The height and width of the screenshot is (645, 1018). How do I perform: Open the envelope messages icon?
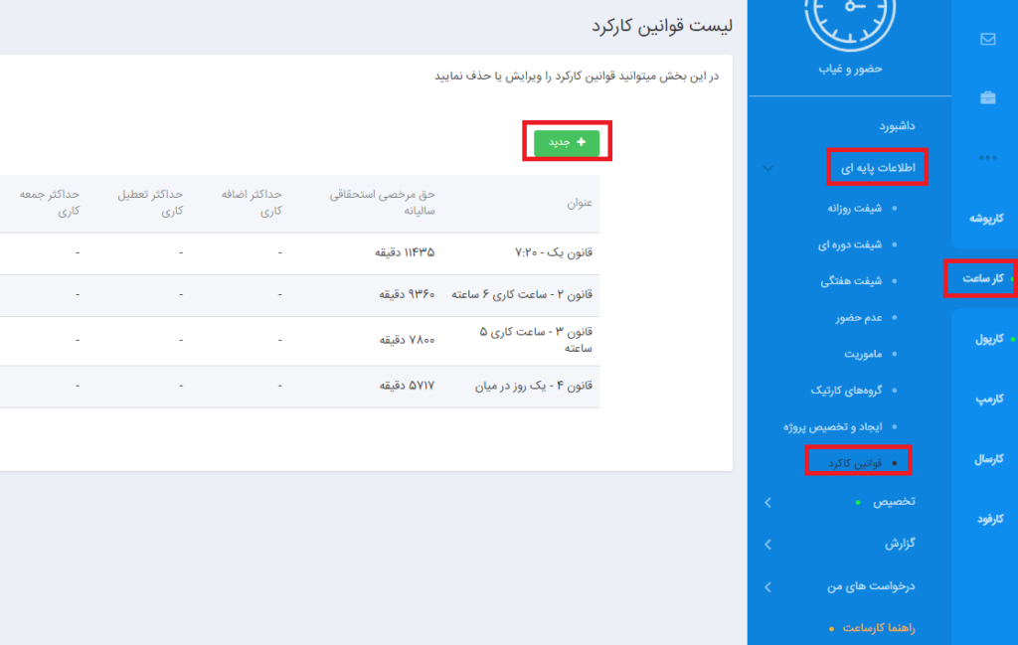point(987,40)
